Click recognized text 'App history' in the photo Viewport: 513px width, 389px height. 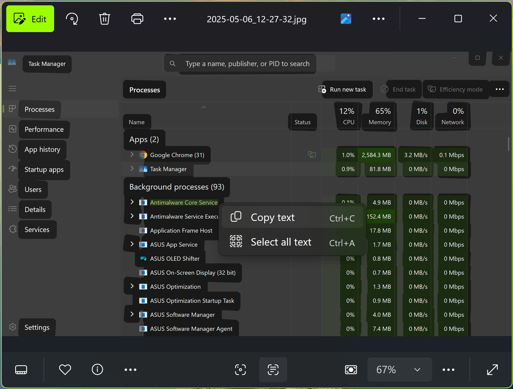click(x=43, y=150)
